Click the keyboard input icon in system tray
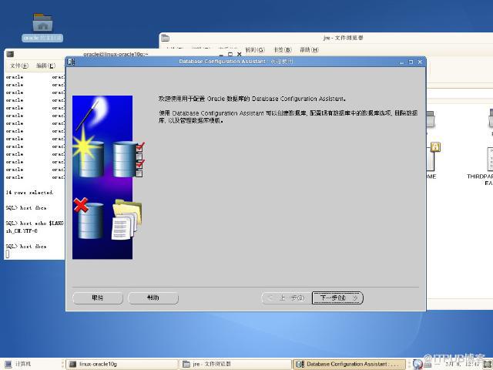This screenshot has width=493, height=370. click(x=428, y=365)
